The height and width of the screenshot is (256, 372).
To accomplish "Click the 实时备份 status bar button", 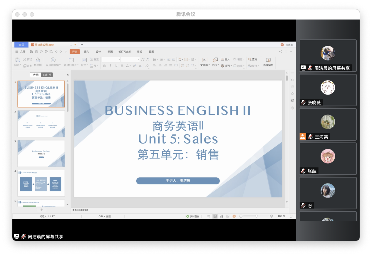I will coord(193,216).
